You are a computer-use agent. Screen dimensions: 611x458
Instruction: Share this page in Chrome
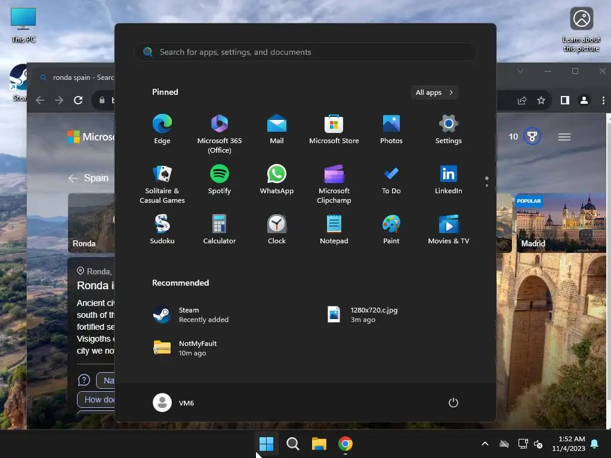tap(522, 100)
